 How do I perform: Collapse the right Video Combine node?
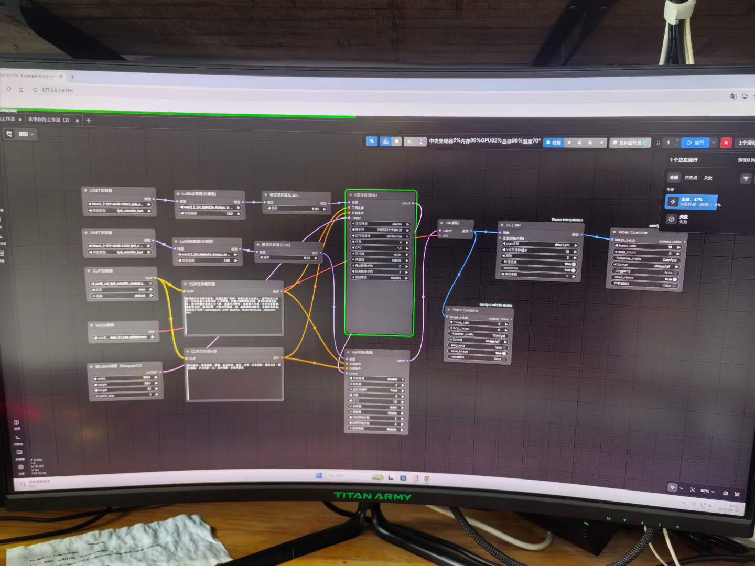[614, 232]
